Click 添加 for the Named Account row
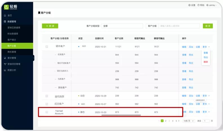Image resolution: width=223 pixels, height=131 pixels. coord(191,112)
